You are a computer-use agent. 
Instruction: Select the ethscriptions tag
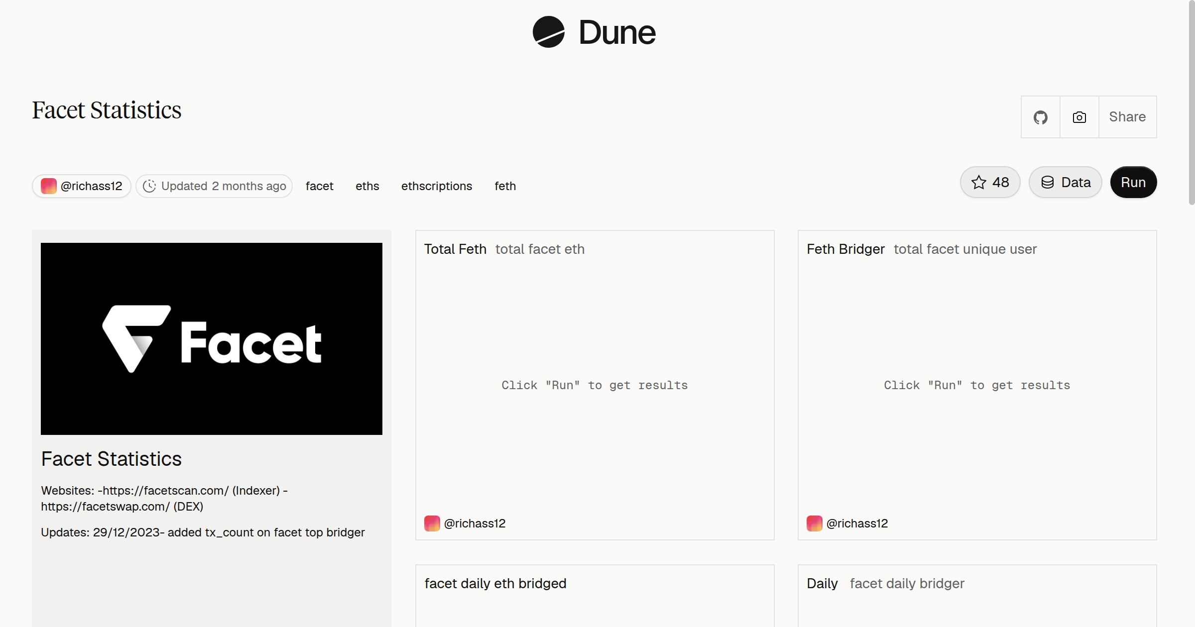[x=437, y=186]
